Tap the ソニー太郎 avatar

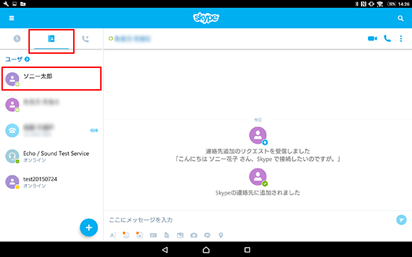(x=12, y=79)
